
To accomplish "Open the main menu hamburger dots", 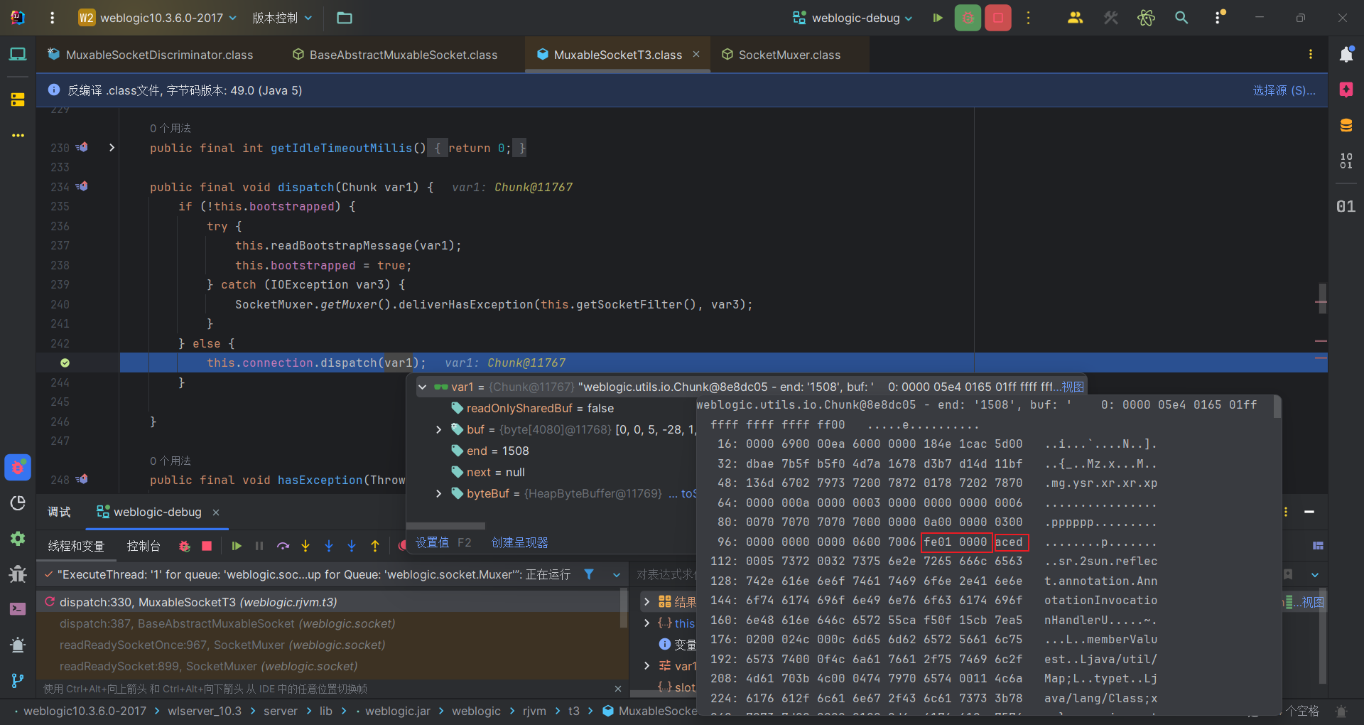I will [x=52, y=18].
